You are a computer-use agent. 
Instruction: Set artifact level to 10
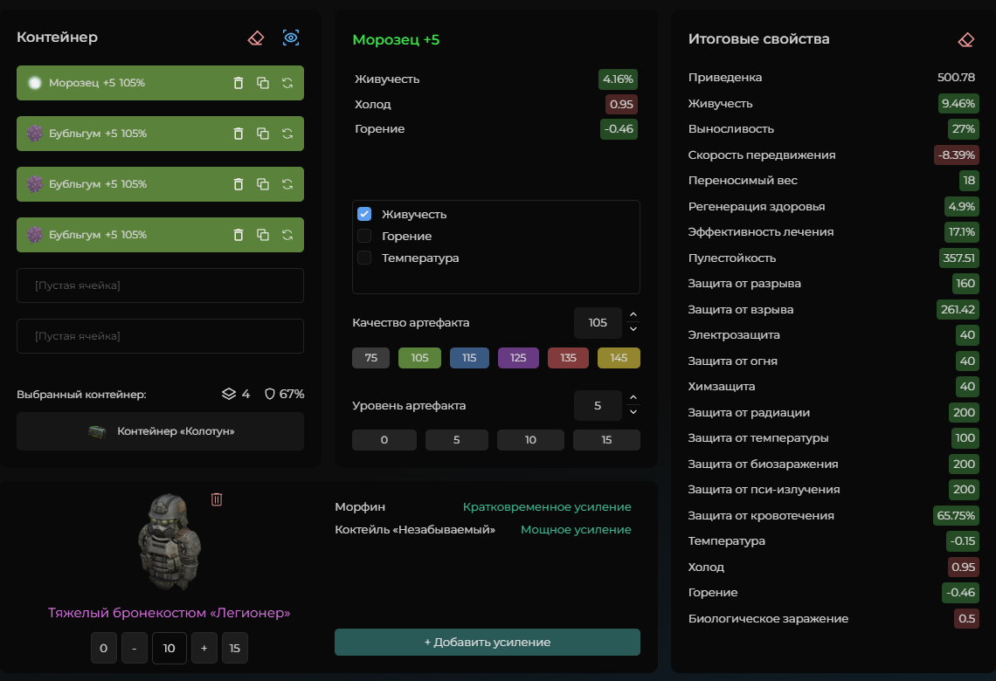[530, 440]
